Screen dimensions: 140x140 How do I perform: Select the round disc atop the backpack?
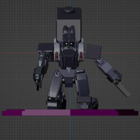[x=69, y=10]
